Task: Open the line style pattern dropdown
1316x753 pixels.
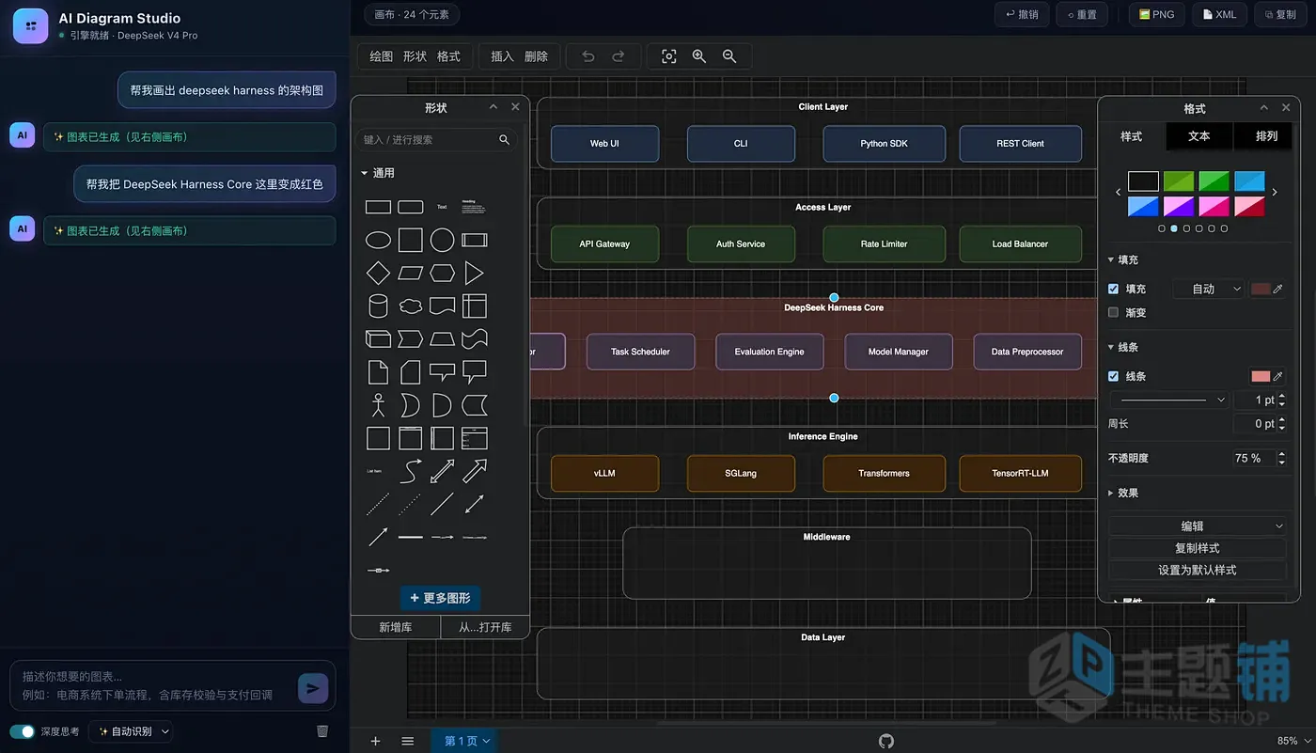Action: point(1170,400)
